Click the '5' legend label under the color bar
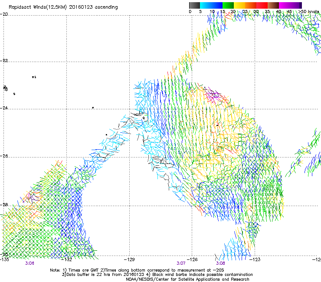This screenshot has width=321, height=282. pos(200,12)
